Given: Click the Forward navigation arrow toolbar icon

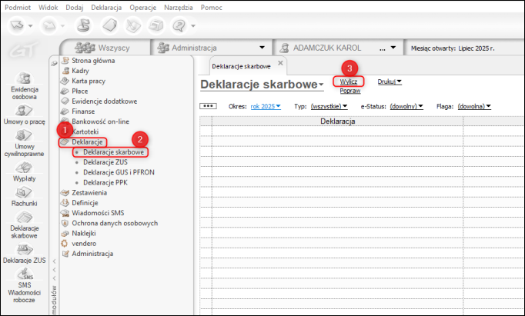Looking at the screenshot, I should (49, 25).
